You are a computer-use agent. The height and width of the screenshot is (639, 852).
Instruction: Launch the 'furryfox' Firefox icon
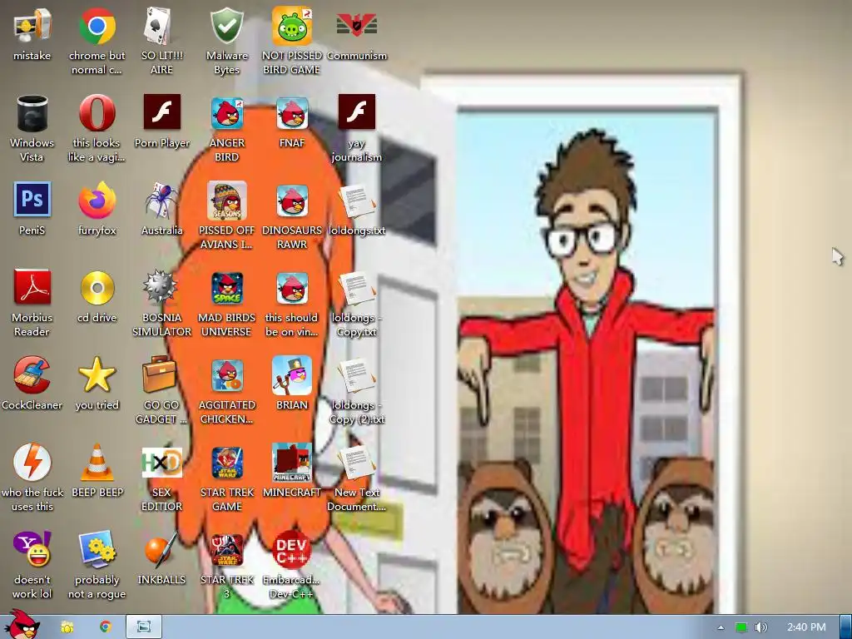[x=97, y=201]
